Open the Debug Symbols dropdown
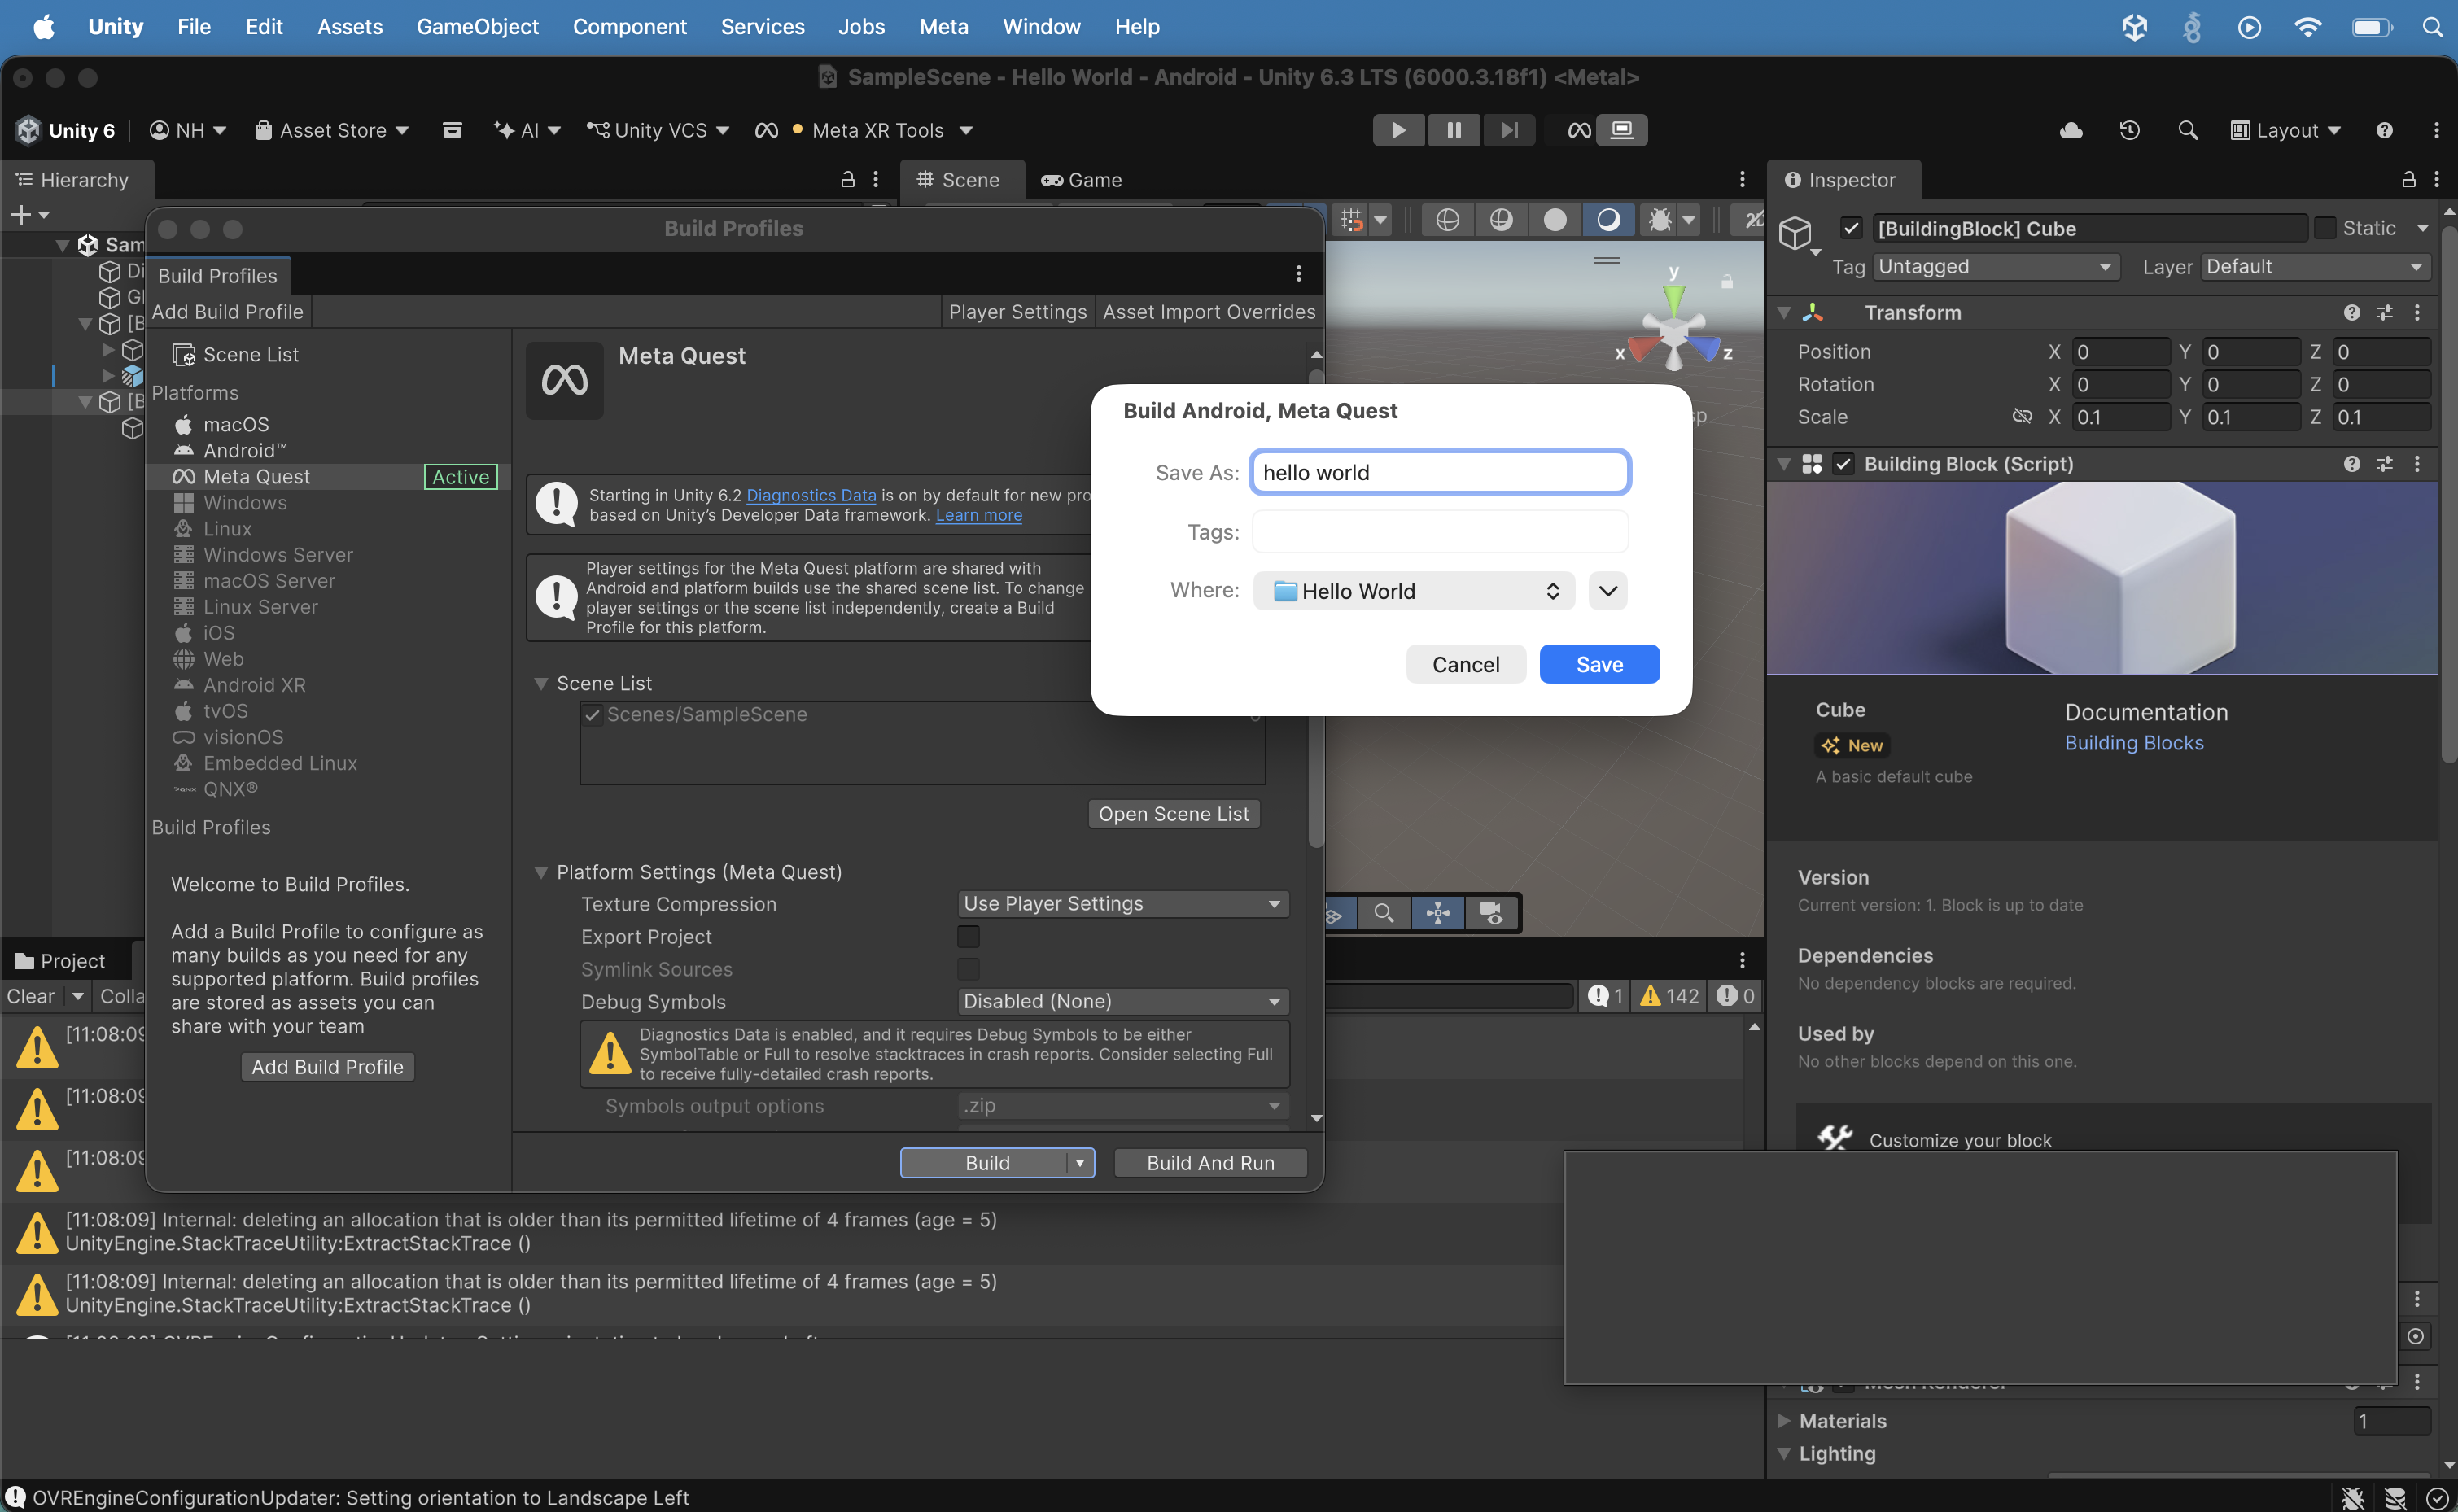Screen dimensions: 2458x1512 1123,1001
